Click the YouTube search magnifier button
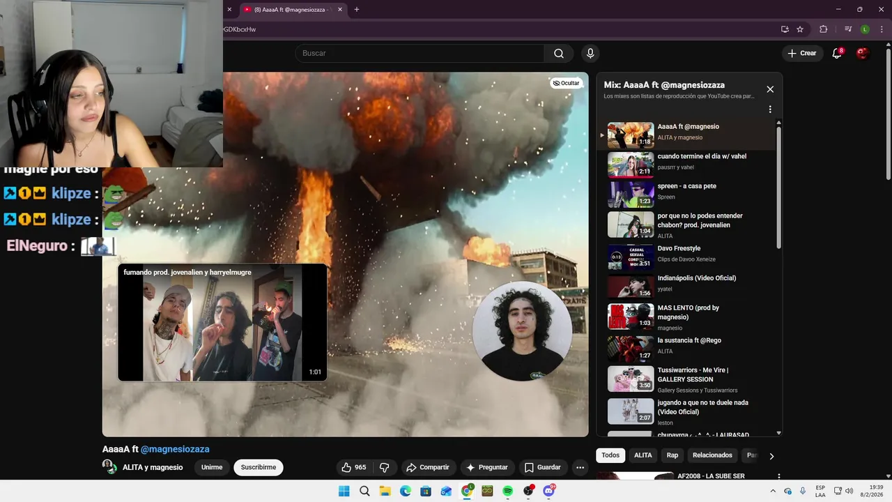 (559, 54)
